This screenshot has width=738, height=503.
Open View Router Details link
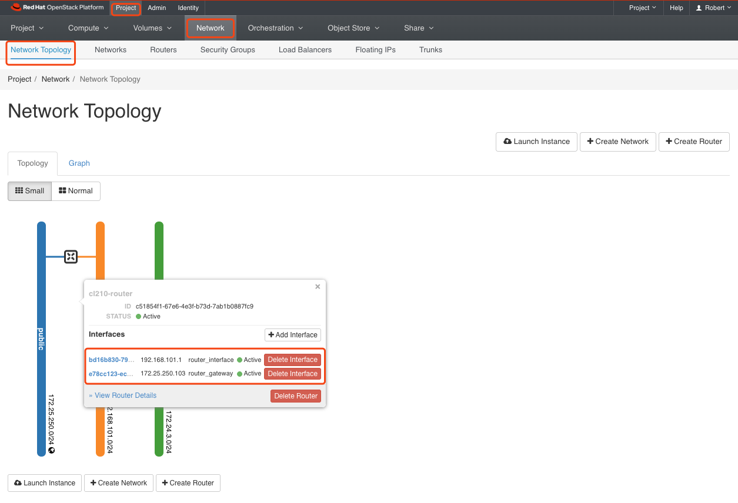click(123, 395)
